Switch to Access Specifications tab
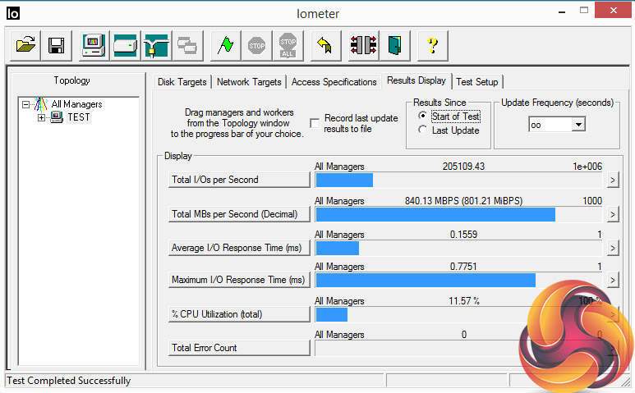The height and width of the screenshot is (393, 635). (334, 82)
